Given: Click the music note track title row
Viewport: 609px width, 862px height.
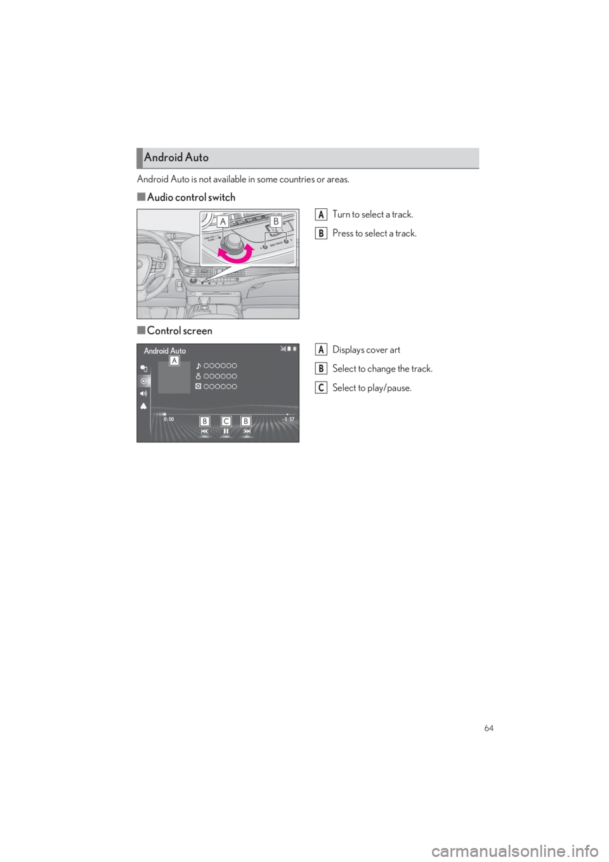Looking at the screenshot, I should (216, 366).
